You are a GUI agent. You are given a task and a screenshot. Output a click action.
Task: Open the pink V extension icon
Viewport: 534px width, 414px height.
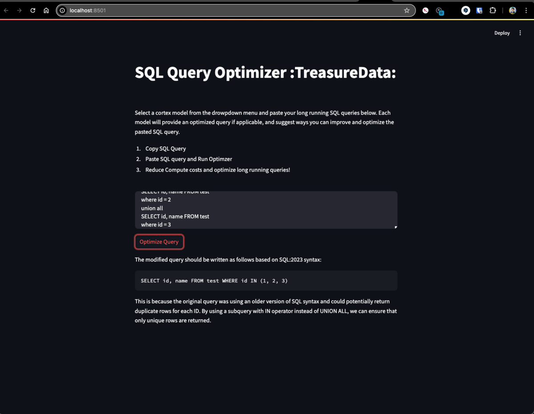pyautogui.click(x=425, y=10)
